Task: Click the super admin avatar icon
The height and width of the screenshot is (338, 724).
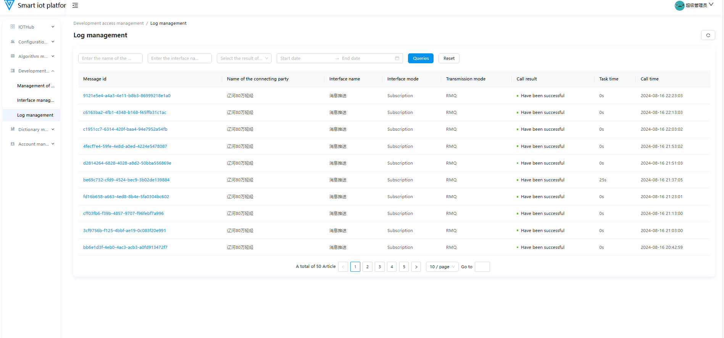Action: tap(679, 5)
